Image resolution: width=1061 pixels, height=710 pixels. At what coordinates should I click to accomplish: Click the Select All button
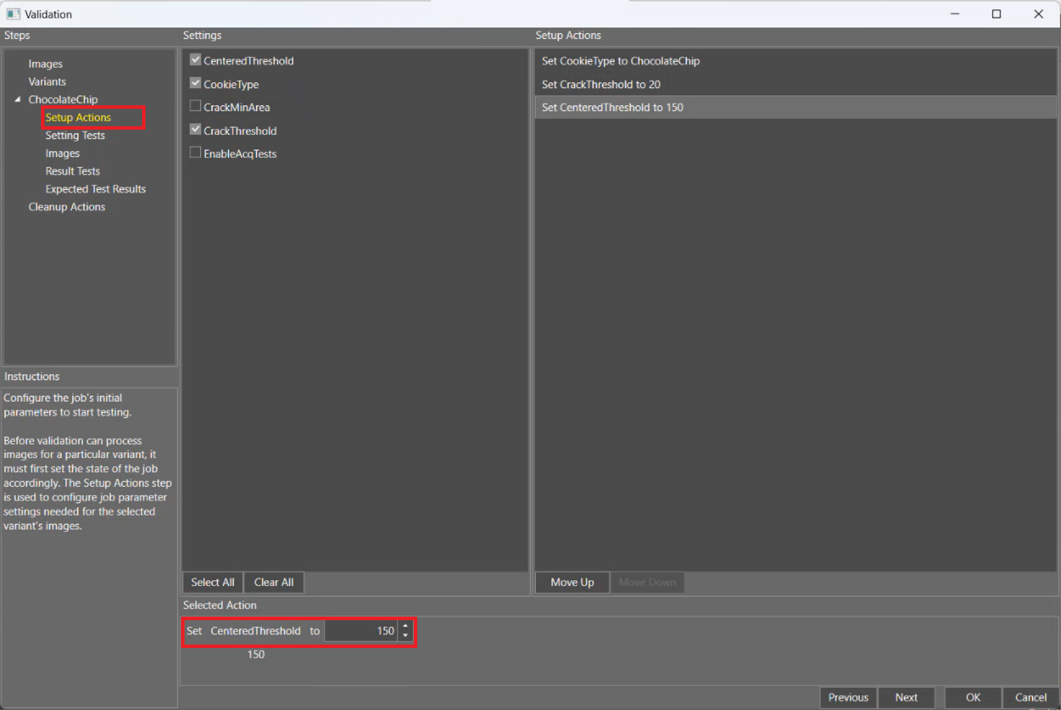pos(212,582)
